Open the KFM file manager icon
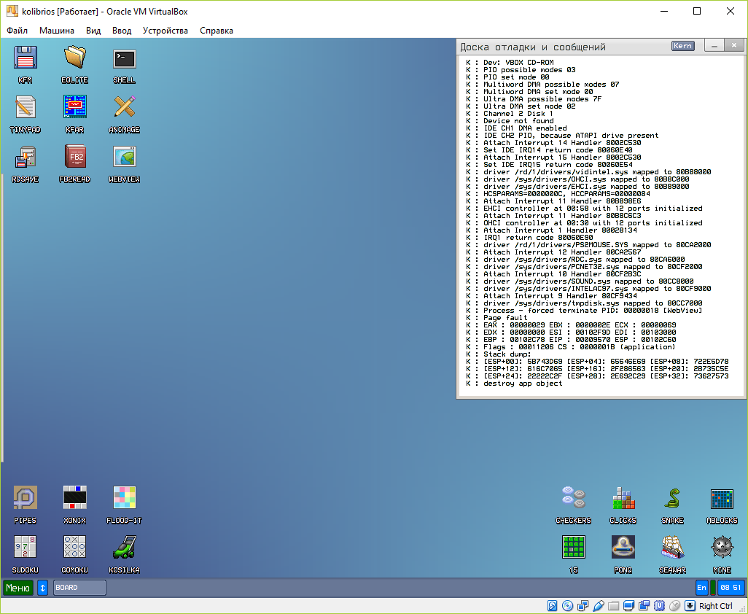Viewport: 748px width, 614px height. pyautogui.click(x=26, y=58)
